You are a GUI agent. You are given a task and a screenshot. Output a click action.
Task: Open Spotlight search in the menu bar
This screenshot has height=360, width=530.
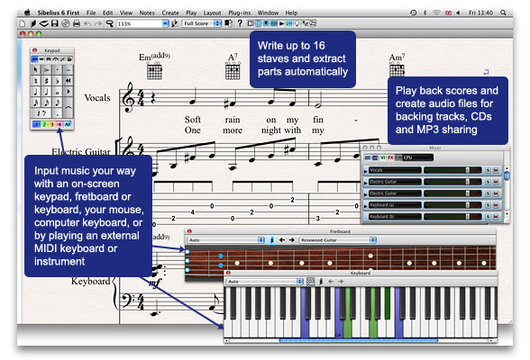503,13
